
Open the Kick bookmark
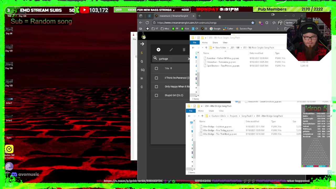coord(185,29)
